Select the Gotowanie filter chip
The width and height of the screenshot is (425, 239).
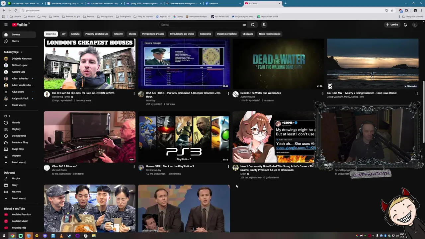[x=206, y=34]
